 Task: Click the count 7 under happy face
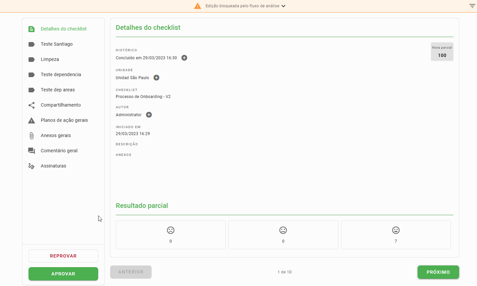coord(396,241)
